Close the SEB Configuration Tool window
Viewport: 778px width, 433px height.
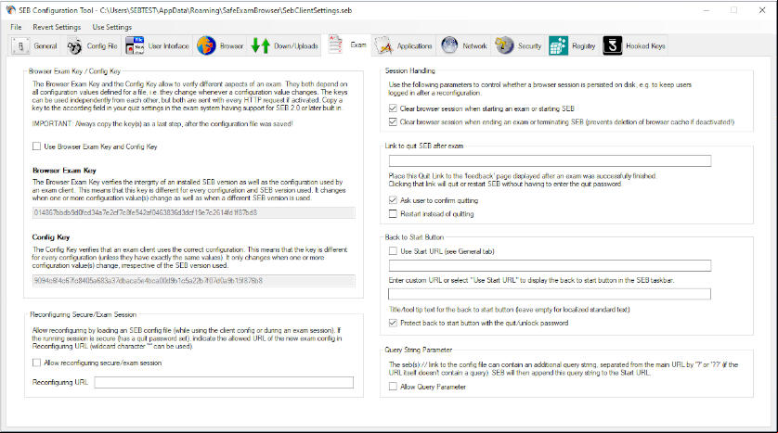[x=762, y=10]
